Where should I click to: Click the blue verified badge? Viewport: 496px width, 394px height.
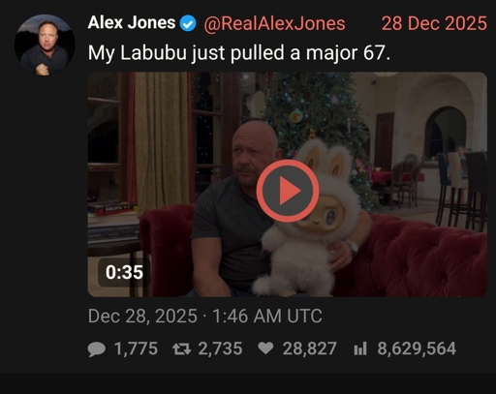click(188, 24)
